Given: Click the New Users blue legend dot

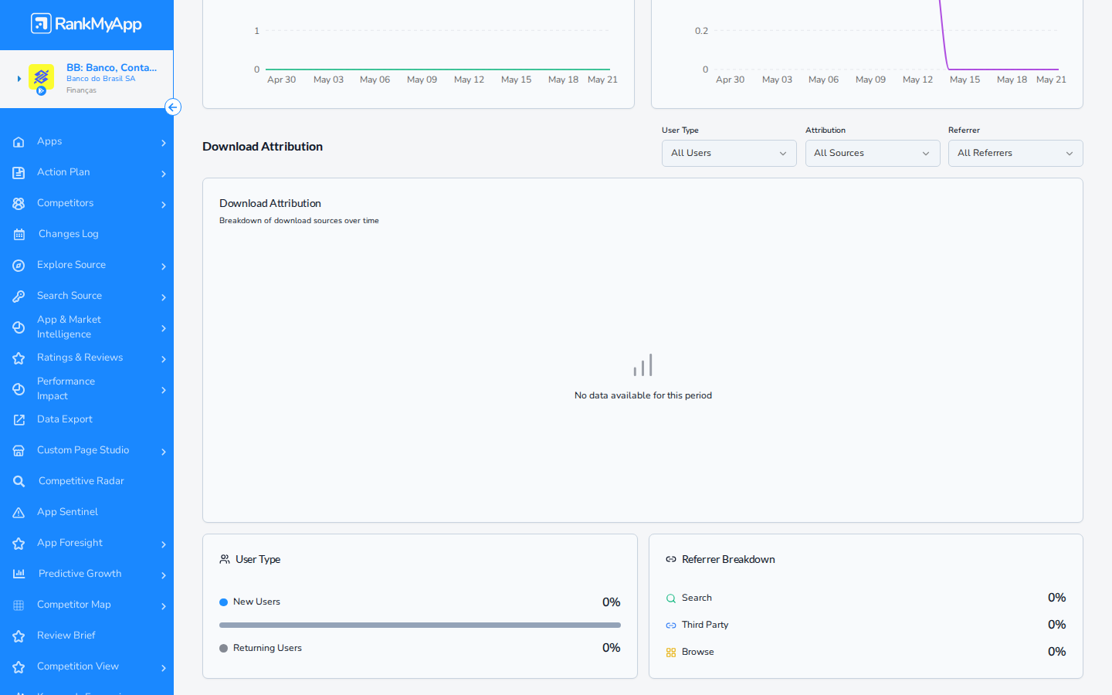Looking at the screenshot, I should (x=224, y=602).
